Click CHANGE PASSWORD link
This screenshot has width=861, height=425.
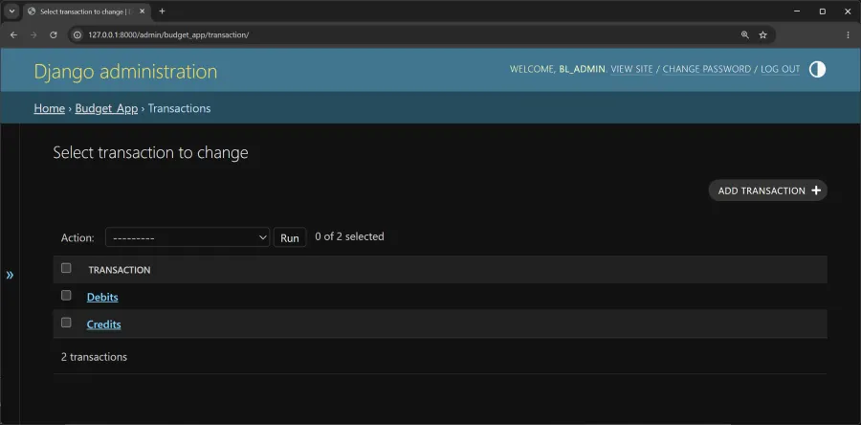click(707, 69)
